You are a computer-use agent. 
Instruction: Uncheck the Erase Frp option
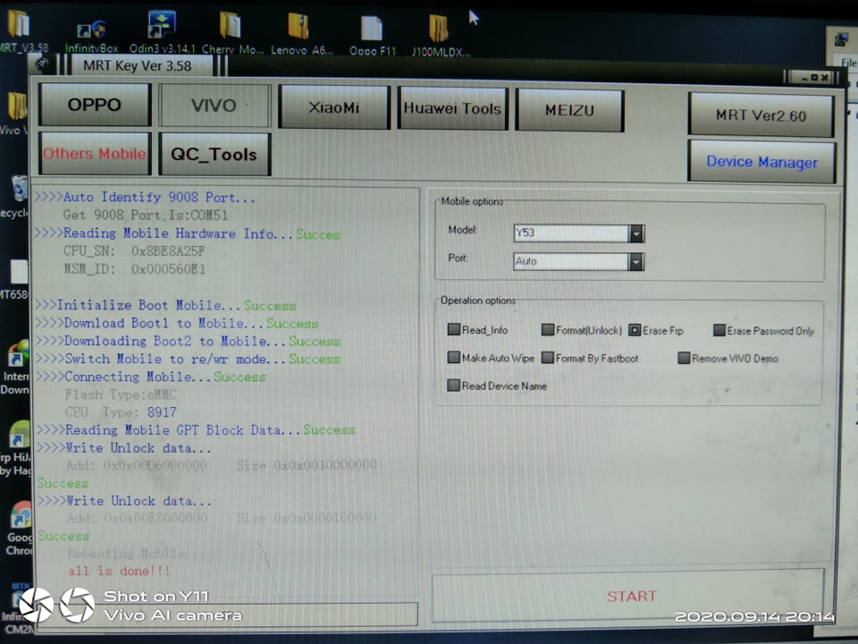click(635, 330)
